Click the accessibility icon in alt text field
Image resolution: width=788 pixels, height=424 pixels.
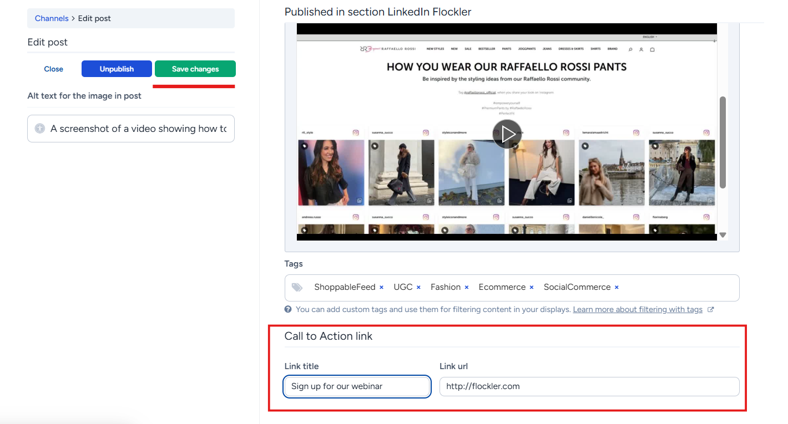[39, 128]
